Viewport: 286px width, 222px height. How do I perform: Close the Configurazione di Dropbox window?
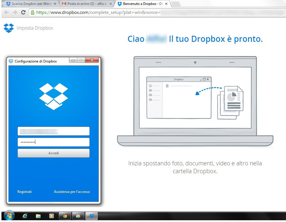(x=92, y=60)
